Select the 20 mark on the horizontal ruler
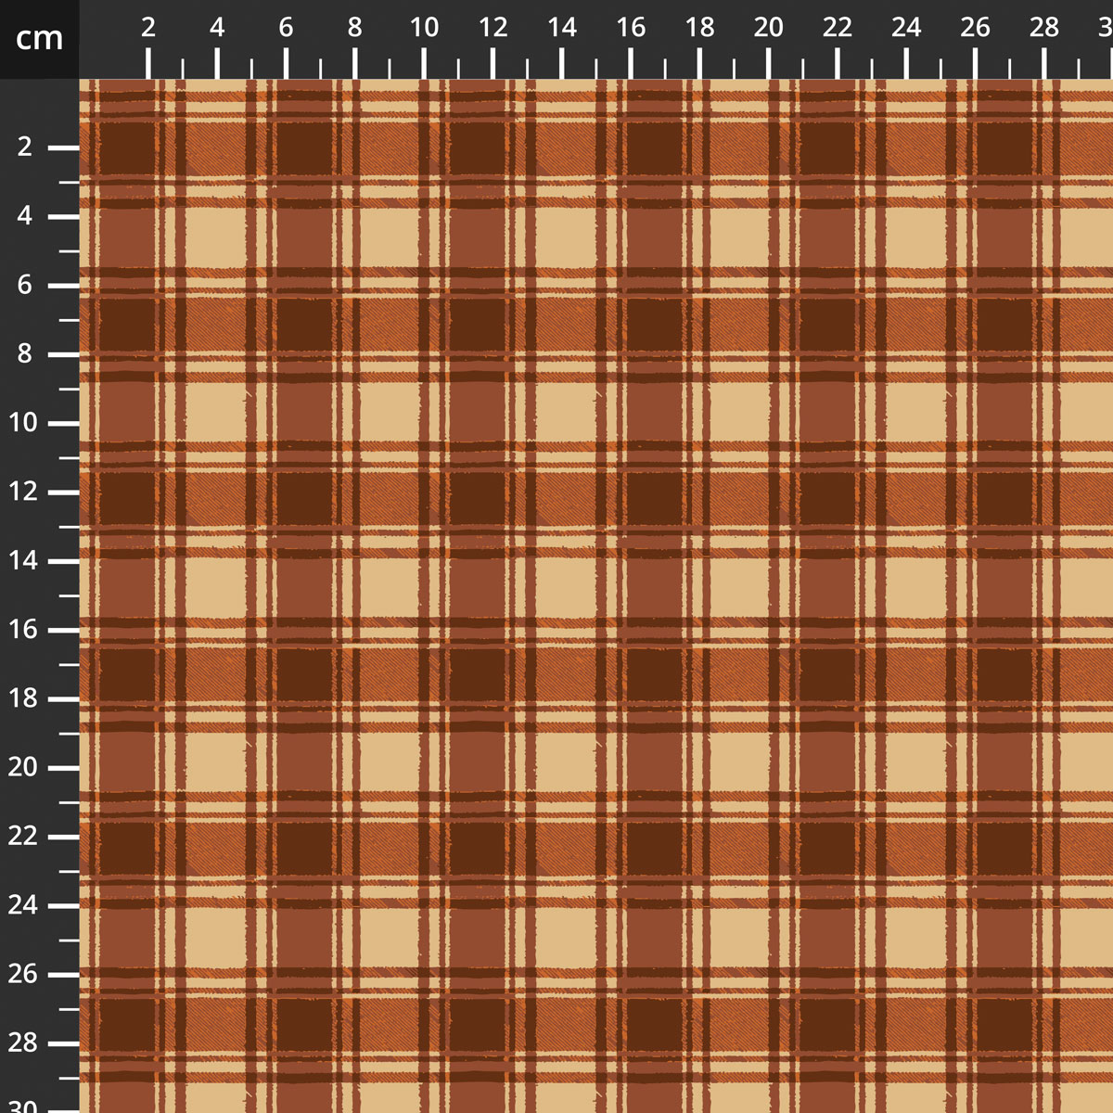This screenshot has height=1113, width=1113. pos(768,28)
